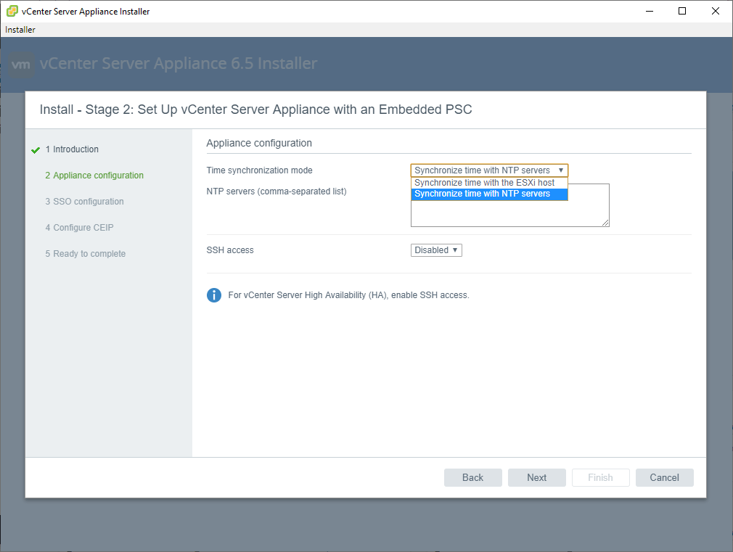Image resolution: width=733 pixels, height=552 pixels.
Task: Click the VMware vm logo
Action: tap(22, 65)
